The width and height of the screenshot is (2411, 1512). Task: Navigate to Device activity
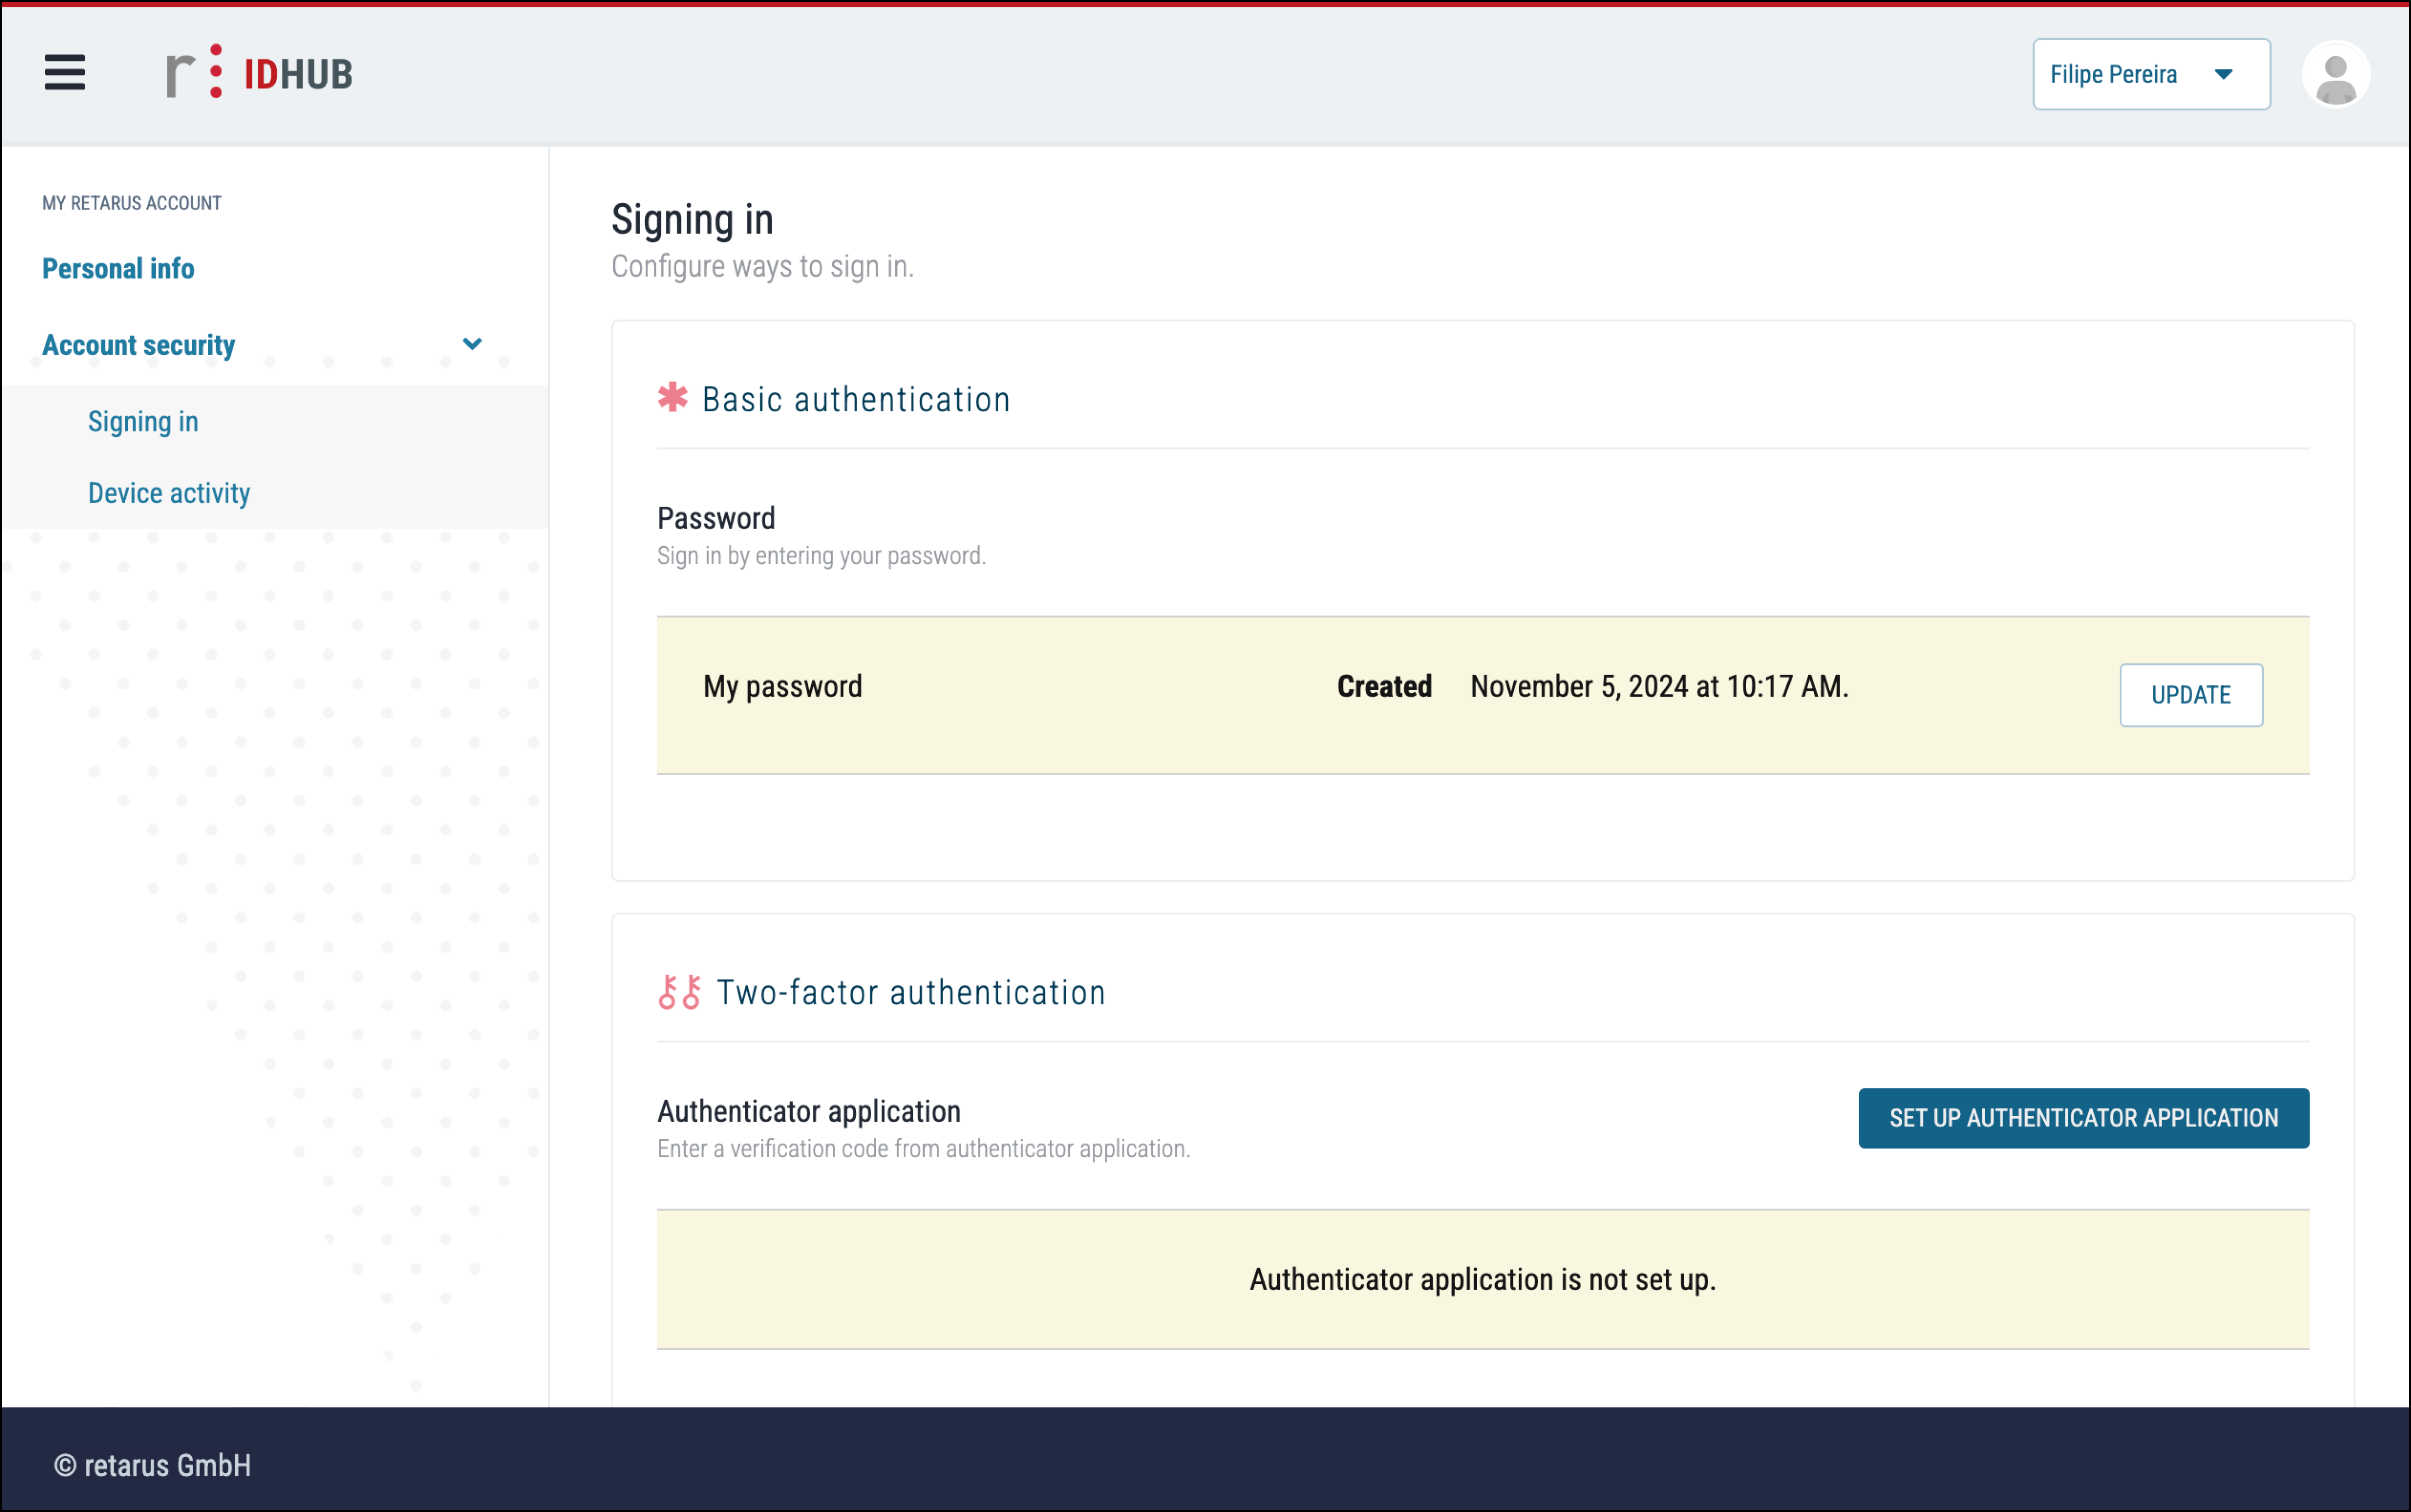pos(169,493)
